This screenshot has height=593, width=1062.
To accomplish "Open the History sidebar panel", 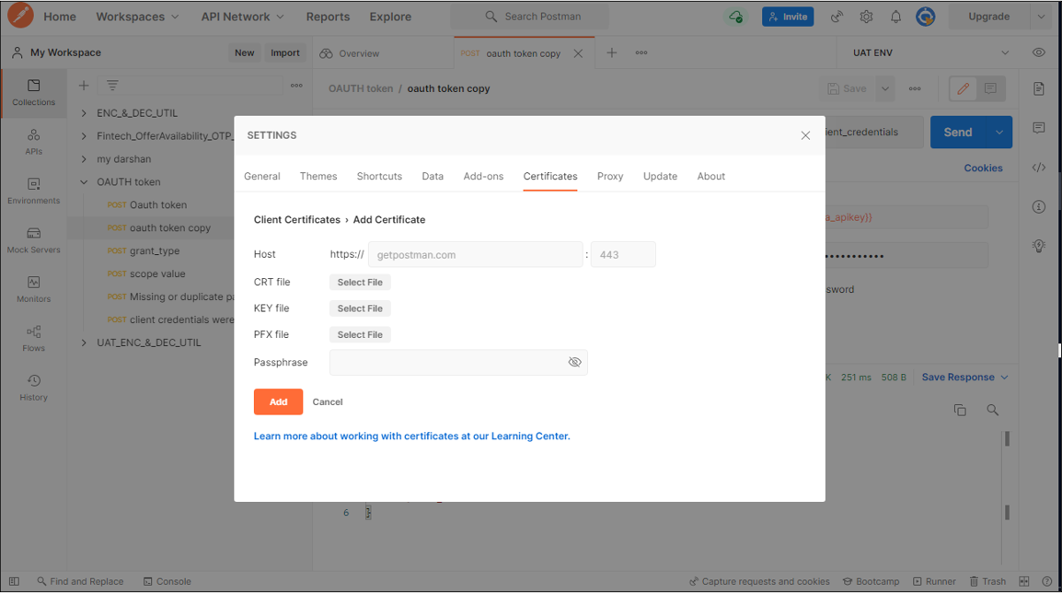I will pos(33,388).
